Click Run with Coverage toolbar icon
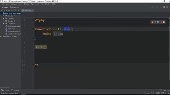This screenshot has width=170, height=95. coord(160,7)
